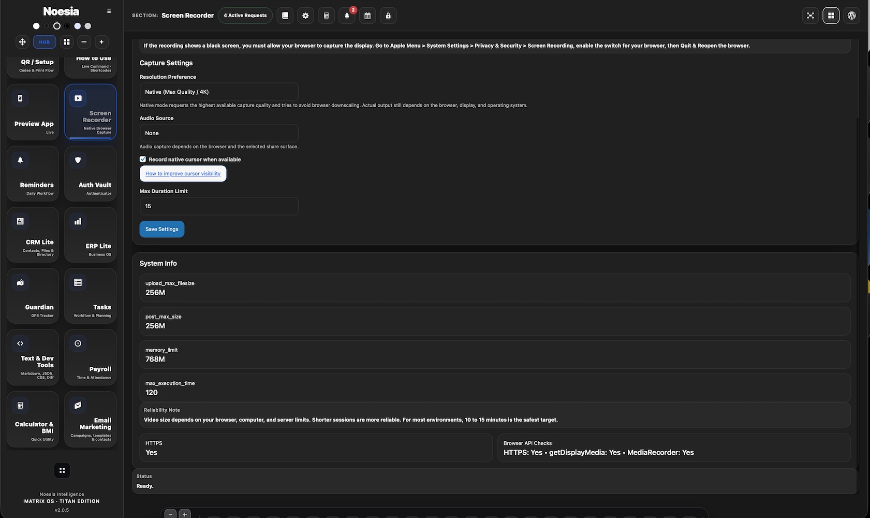This screenshot has height=518, width=870.
Task: Select the HUB tab in sidebar
Action: click(x=45, y=42)
